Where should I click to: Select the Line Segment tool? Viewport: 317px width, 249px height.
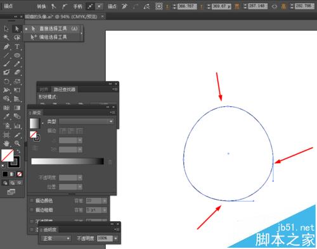point(6,55)
